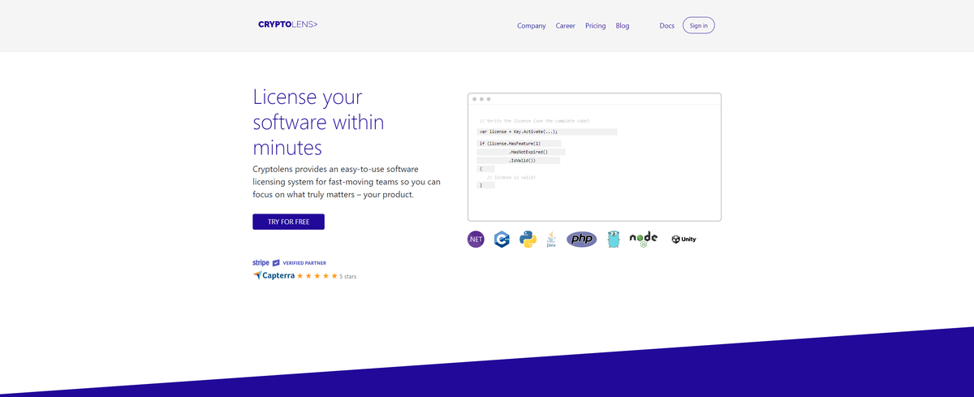Select the .NET language icon

coord(476,239)
